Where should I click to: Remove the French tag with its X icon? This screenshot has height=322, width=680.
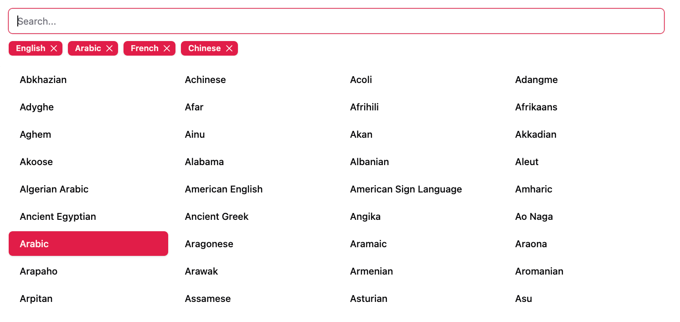coord(167,48)
